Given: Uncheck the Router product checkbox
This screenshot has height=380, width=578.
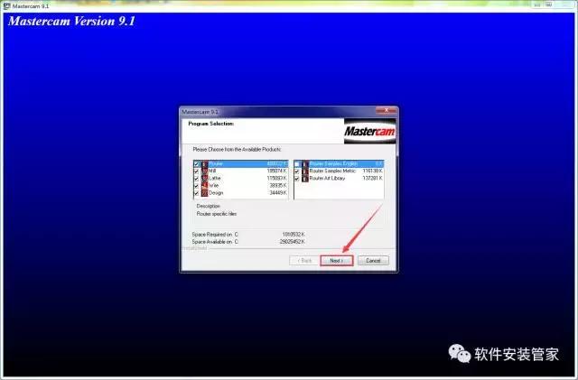Looking at the screenshot, I should click(x=197, y=164).
